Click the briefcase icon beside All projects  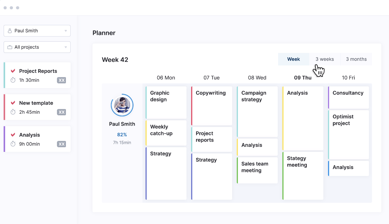tap(10, 47)
